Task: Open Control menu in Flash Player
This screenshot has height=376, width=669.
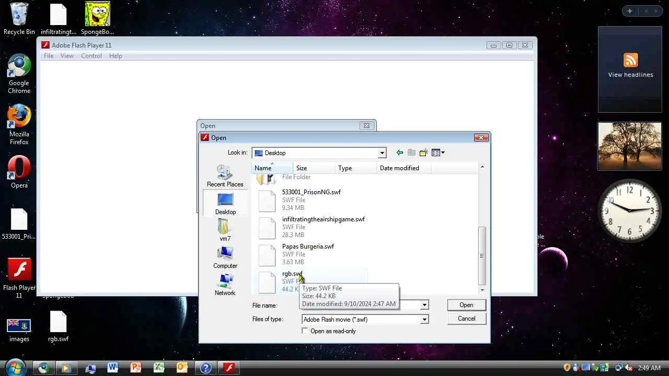Action: point(91,56)
